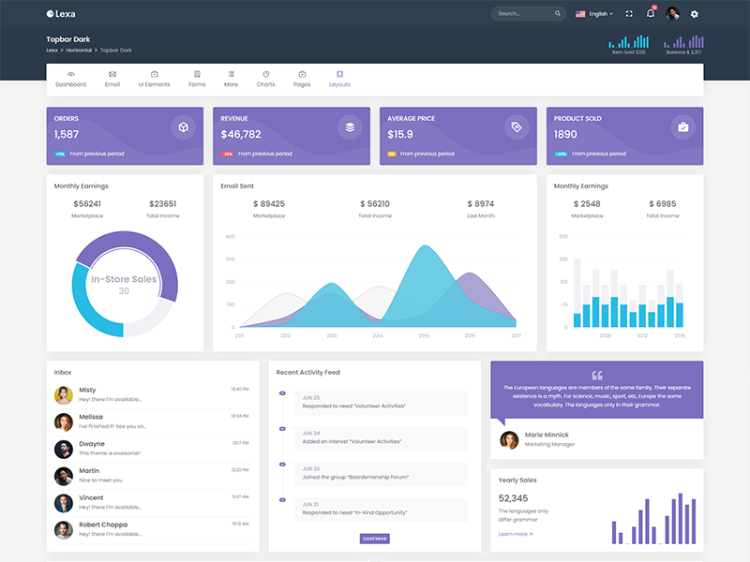750x562 pixels.
Task: Go to the Dashboard menu item
Action: [x=70, y=79]
